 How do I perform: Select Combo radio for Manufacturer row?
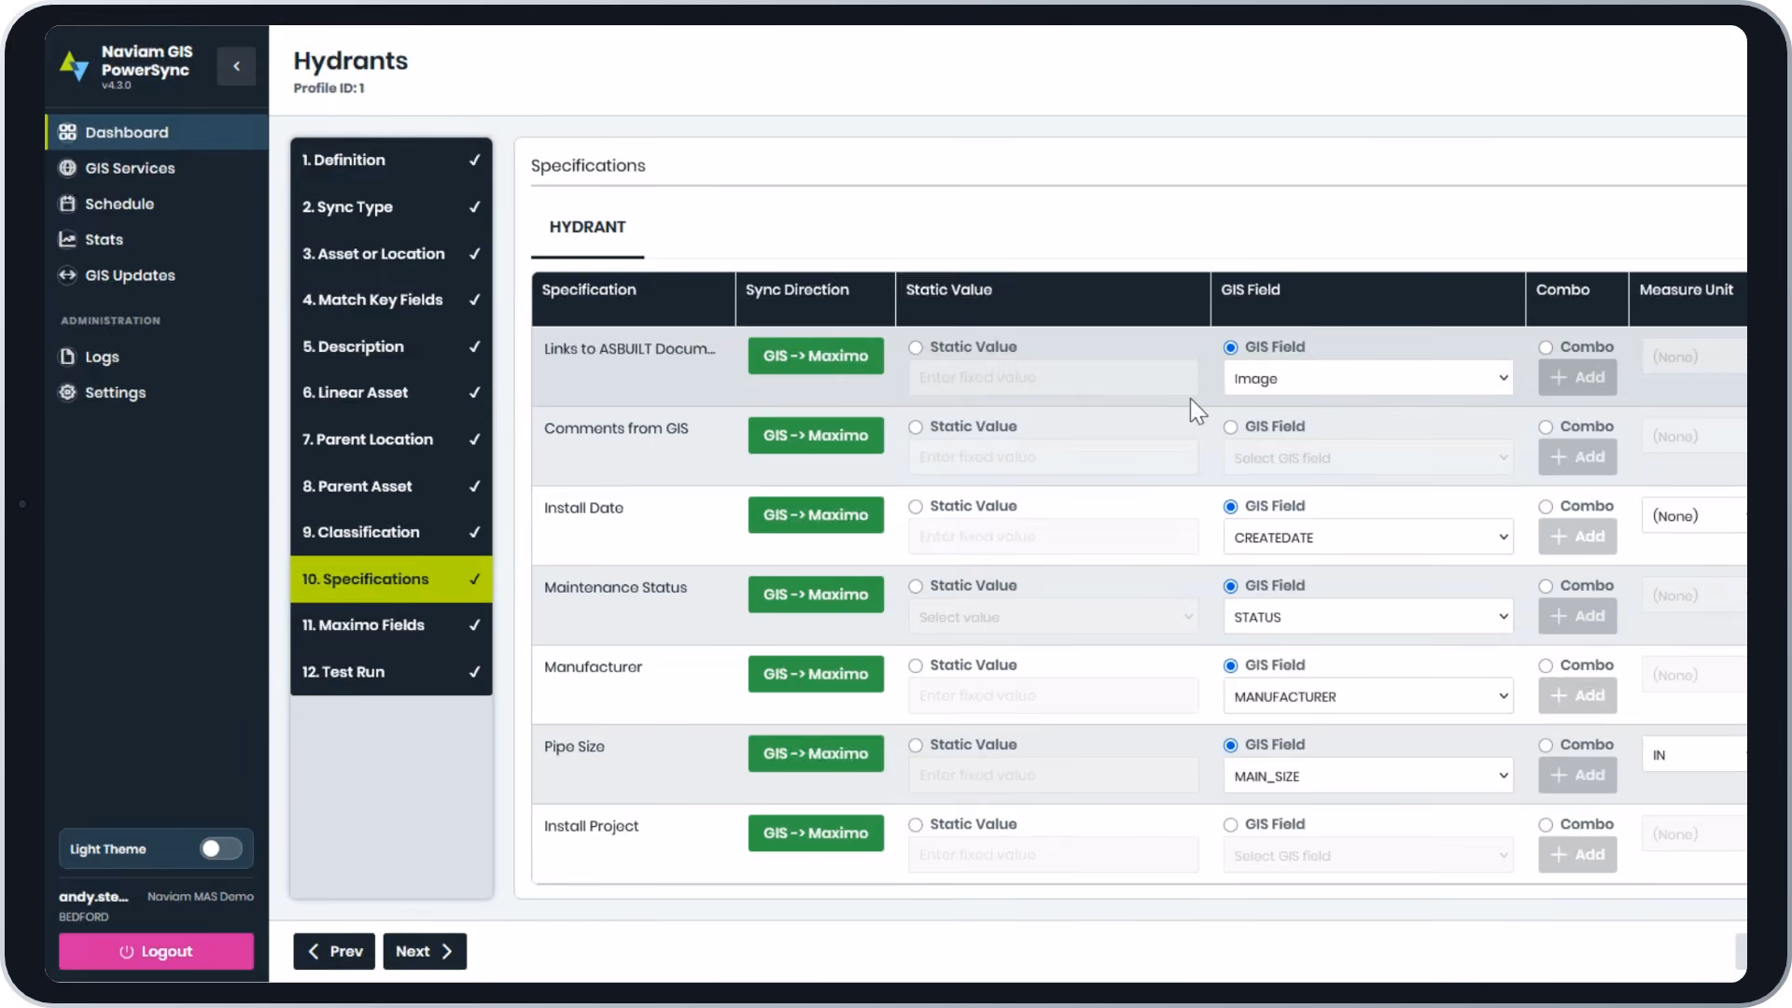point(1546,665)
